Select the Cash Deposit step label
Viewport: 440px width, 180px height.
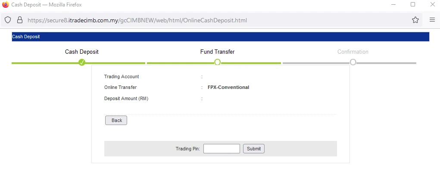[82, 52]
